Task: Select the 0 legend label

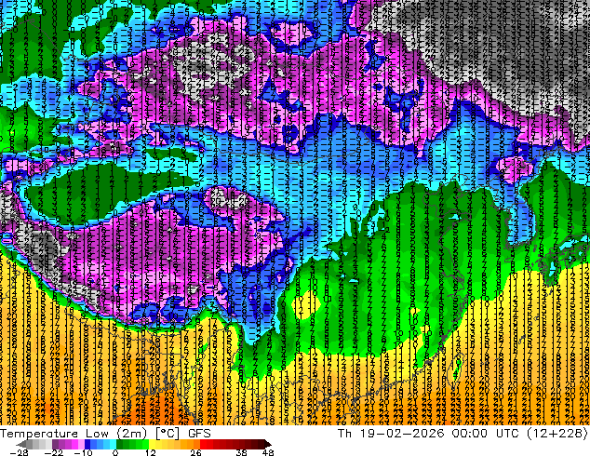Action: click(x=115, y=452)
